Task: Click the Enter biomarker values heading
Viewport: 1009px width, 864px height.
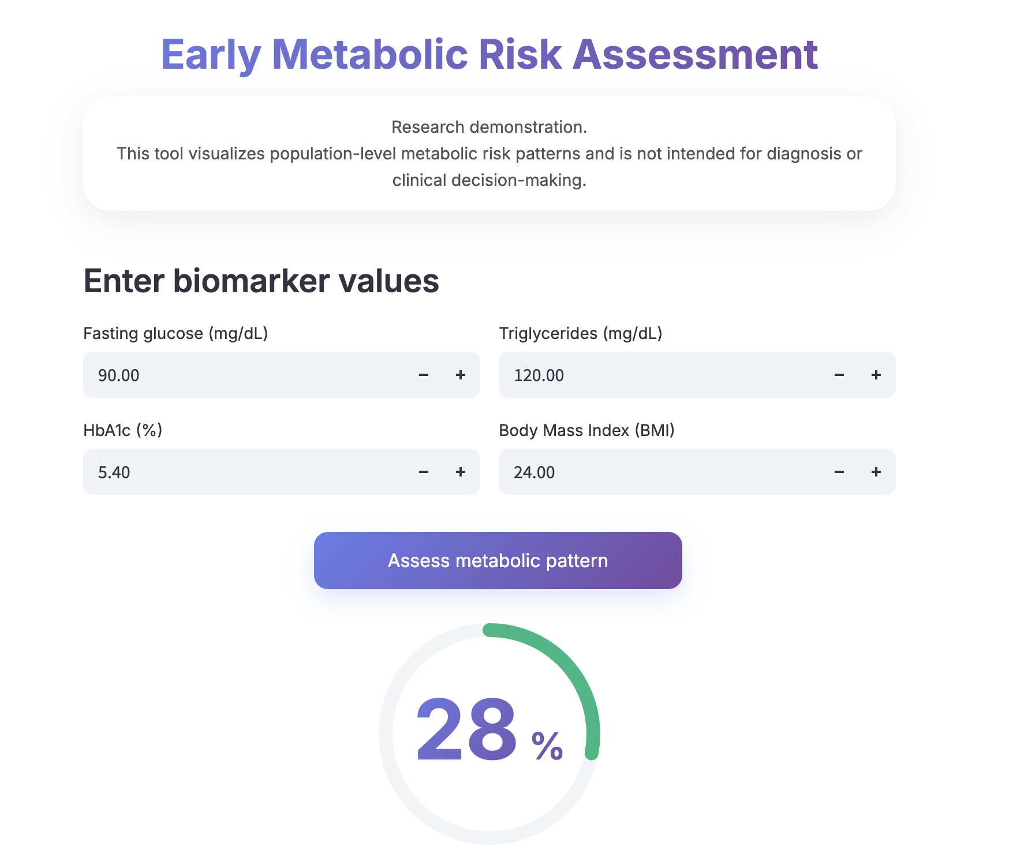Action: point(261,281)
